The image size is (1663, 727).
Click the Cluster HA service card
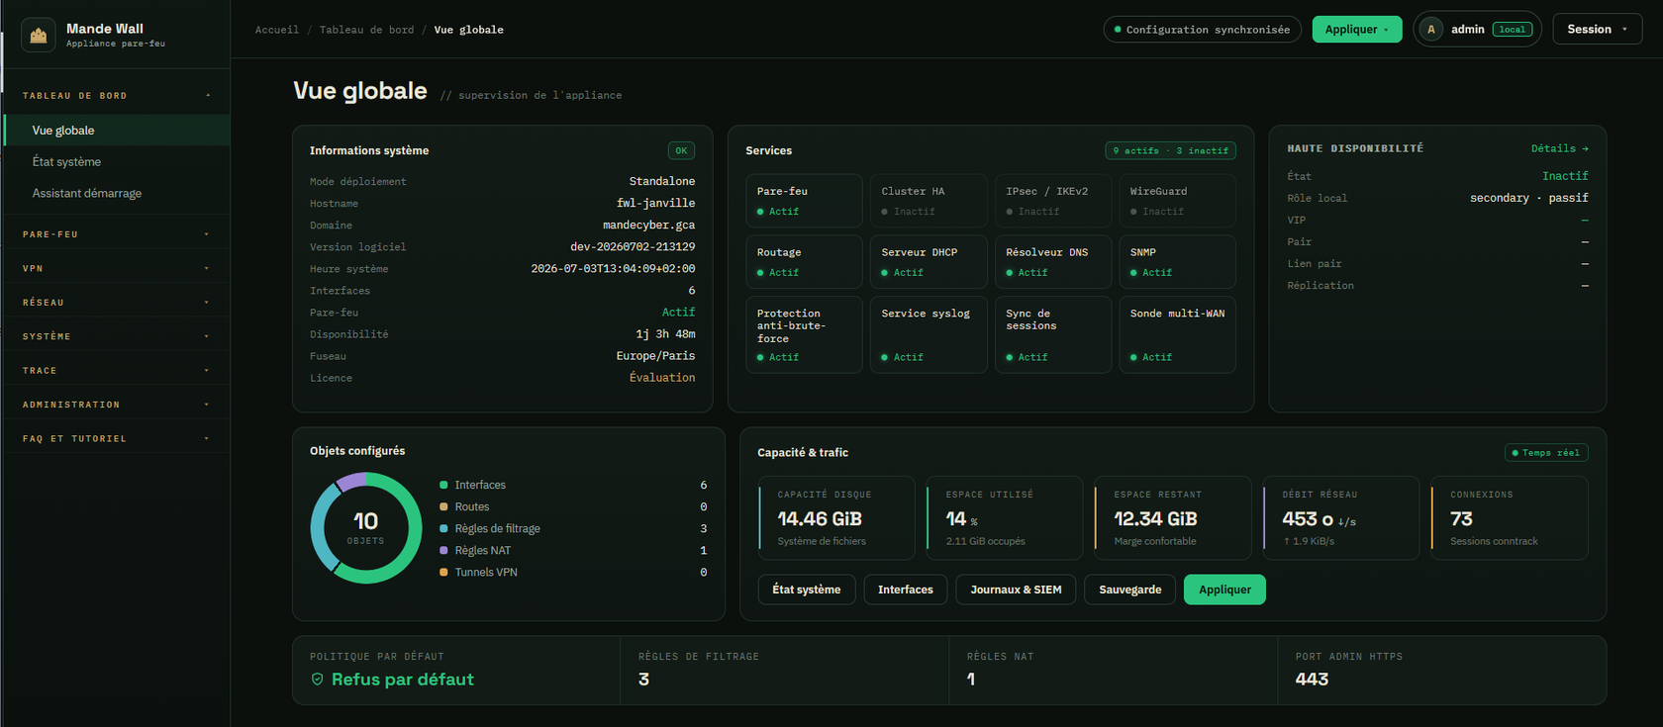click(929, 201)
